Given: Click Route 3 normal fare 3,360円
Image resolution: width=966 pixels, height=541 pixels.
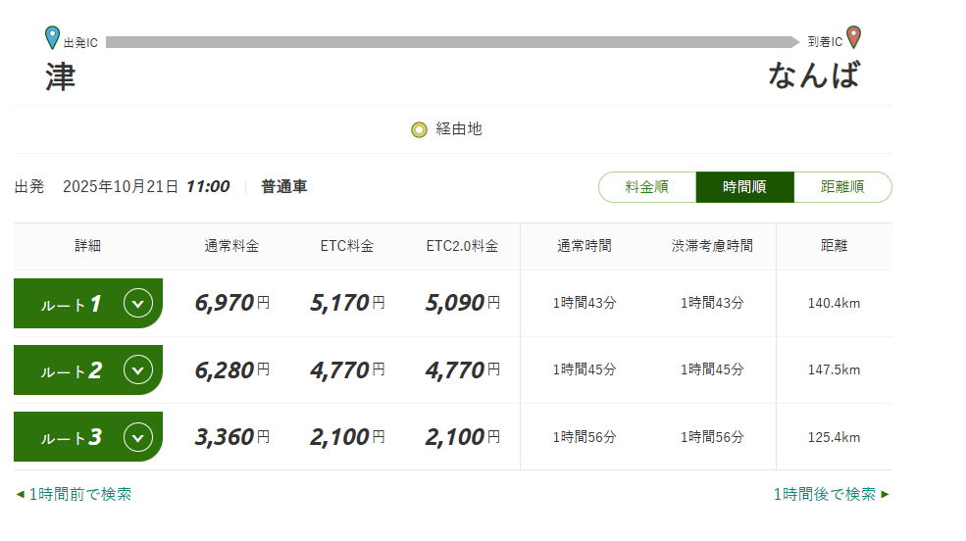Looking at the screenshot, I should click(231, 437).
